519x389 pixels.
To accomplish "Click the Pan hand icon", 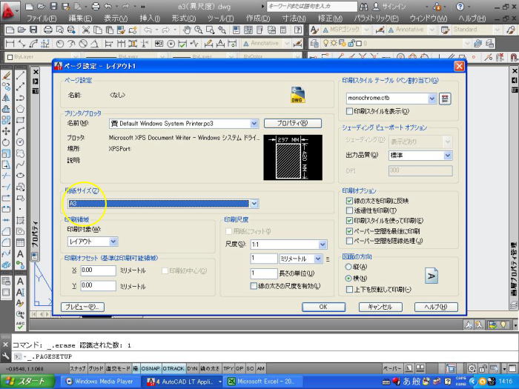I will (187, 30).
